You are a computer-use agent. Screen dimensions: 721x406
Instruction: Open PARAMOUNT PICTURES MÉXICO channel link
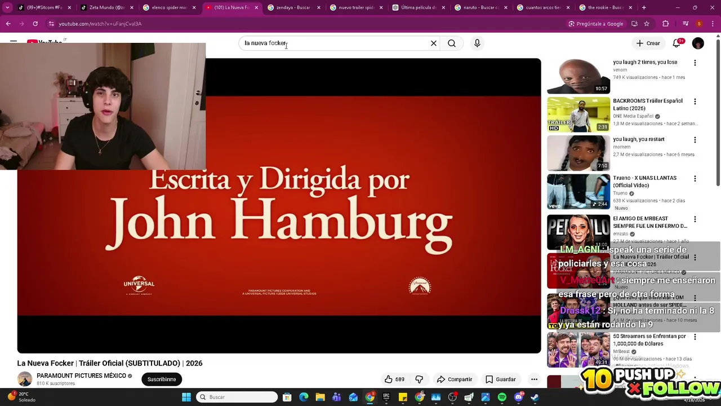pos(81,376)
